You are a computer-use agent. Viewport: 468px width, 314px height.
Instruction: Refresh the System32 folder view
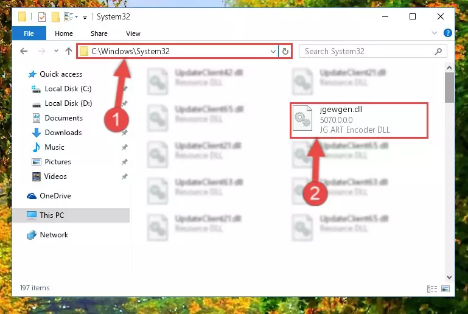(285, 51)
